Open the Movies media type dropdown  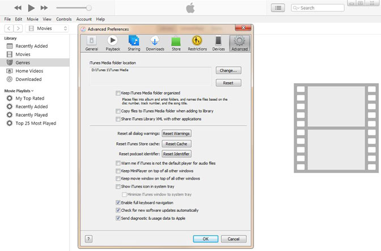48,28
